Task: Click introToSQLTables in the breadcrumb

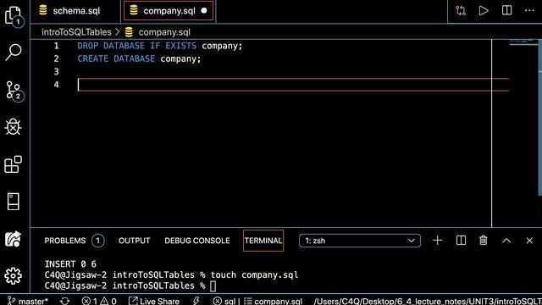Action: click(x=76, y=32)
